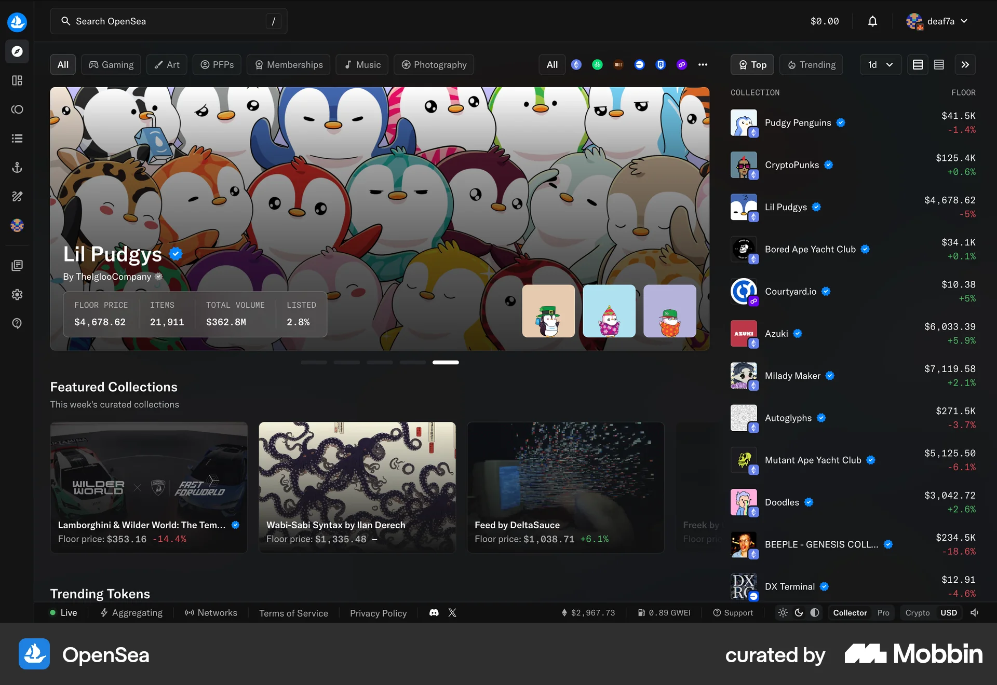Open the tokens icon in the left sidebar
Image resolution: width=997 pixels, height=685 pixels.
point(17,109)
